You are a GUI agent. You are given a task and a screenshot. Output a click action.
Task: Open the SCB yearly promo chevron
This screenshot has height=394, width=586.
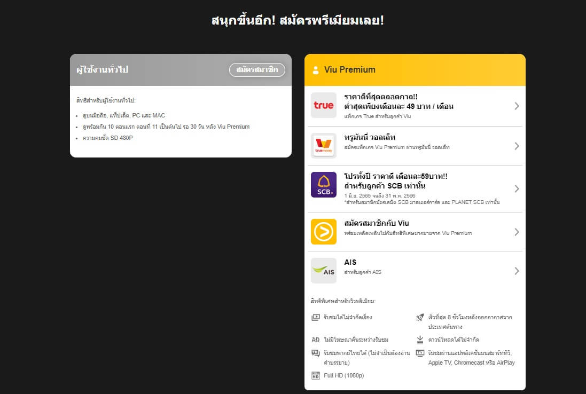[x=517, y=188]
